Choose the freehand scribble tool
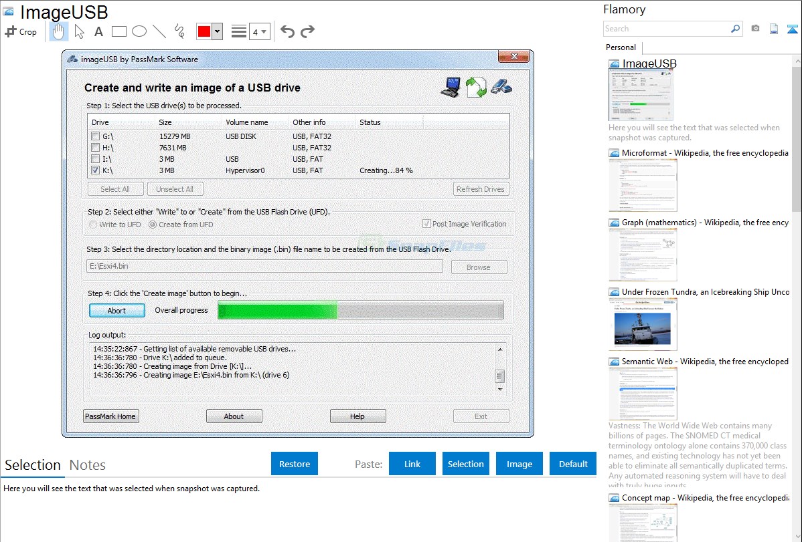 pyautogui.click(x=179, y=31)
